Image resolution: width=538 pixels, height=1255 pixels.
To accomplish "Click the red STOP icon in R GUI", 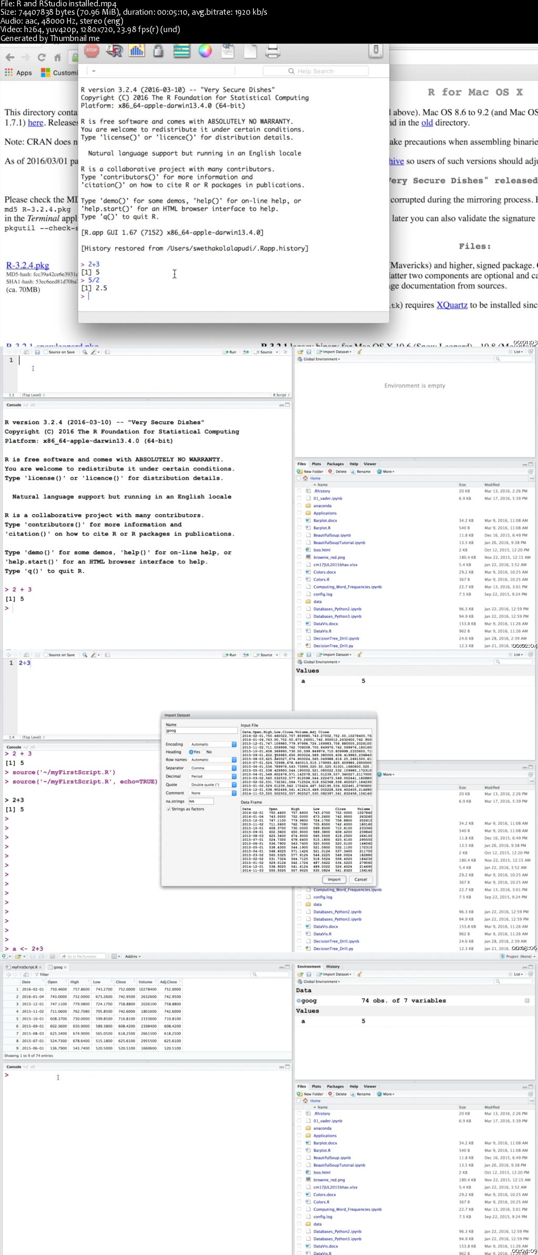I will (x=92, y=50).
